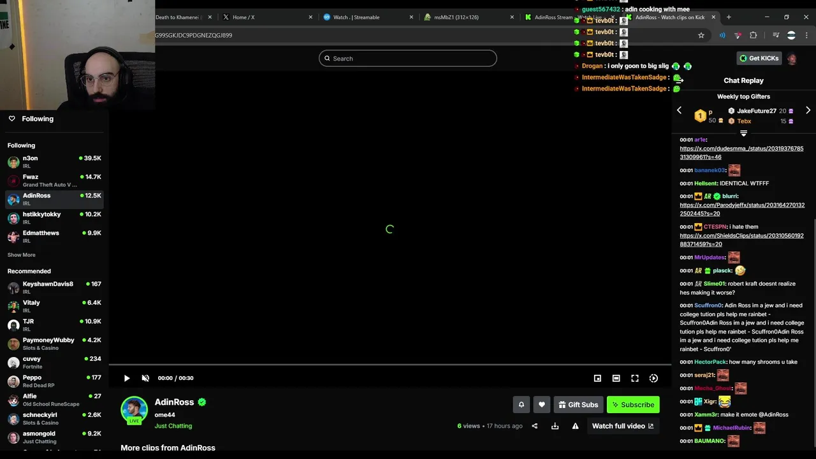Click the Scuffron0 username in chat
The width and height of the screenshot is (816, 459).
pos(708,305)
